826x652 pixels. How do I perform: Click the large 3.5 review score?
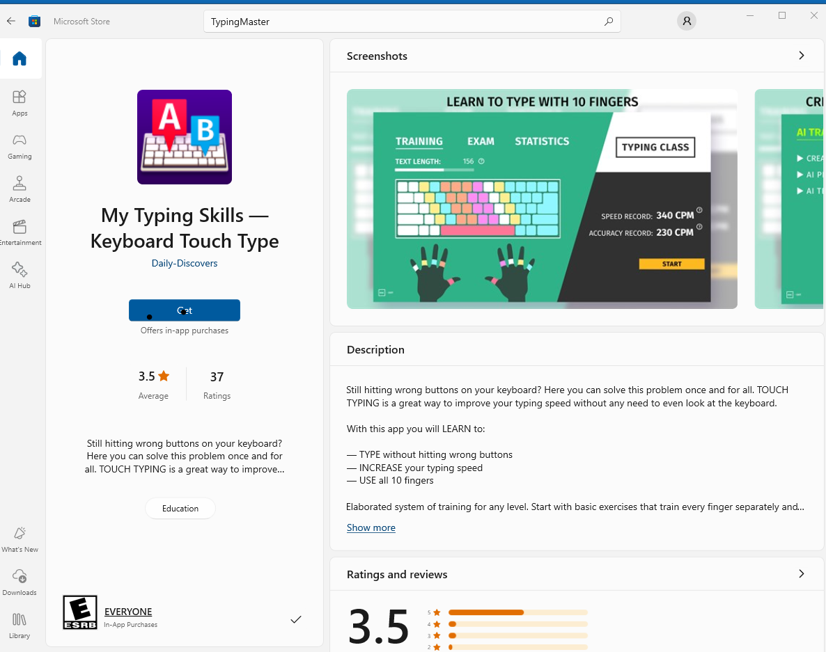click(378, 626)
